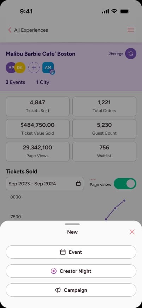Create a new Event

(71, 252)
